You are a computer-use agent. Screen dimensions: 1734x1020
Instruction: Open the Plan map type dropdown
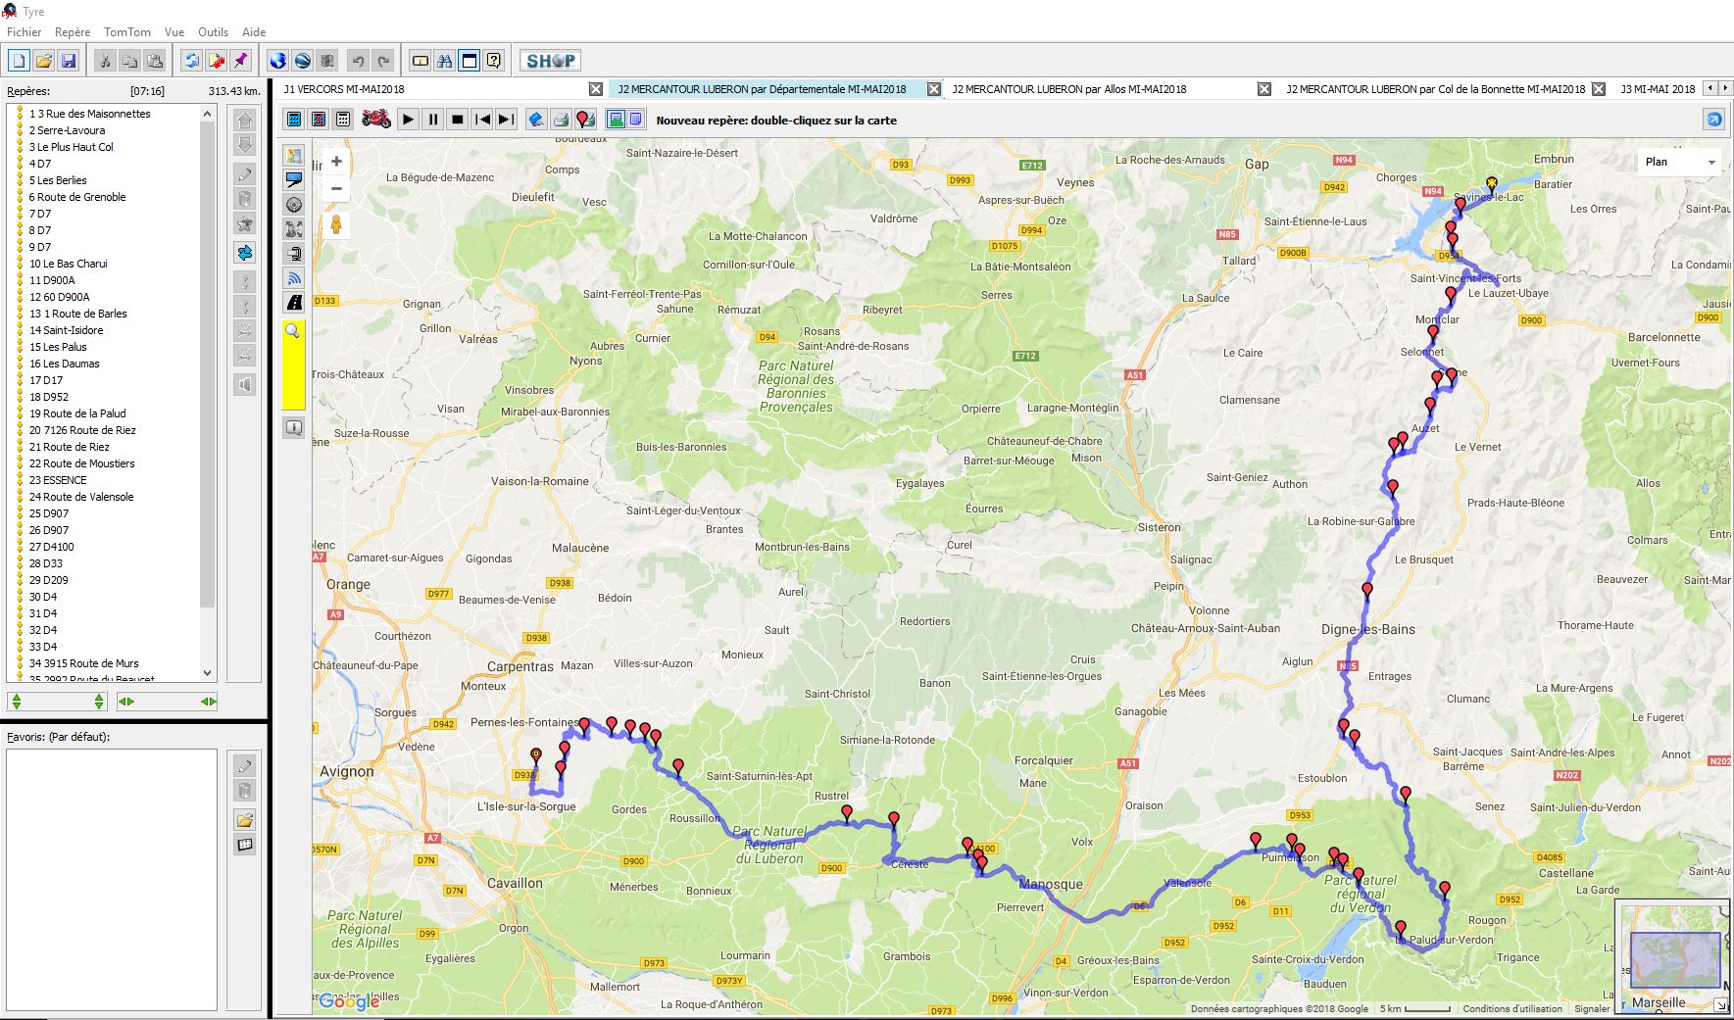click(1680, 162)
